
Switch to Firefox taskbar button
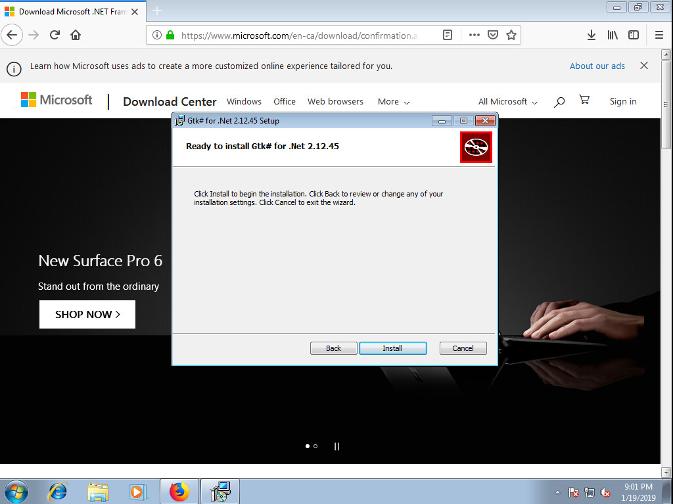(x=179, y=492)
